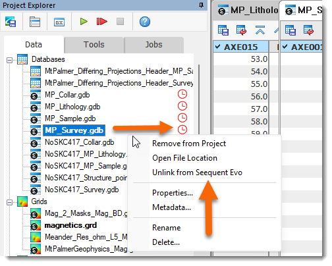The height and width of the screenshot is (266, 332).
Task: Click the red clock icon beside MP_Collar.gdb
Action: click(182, 94)
